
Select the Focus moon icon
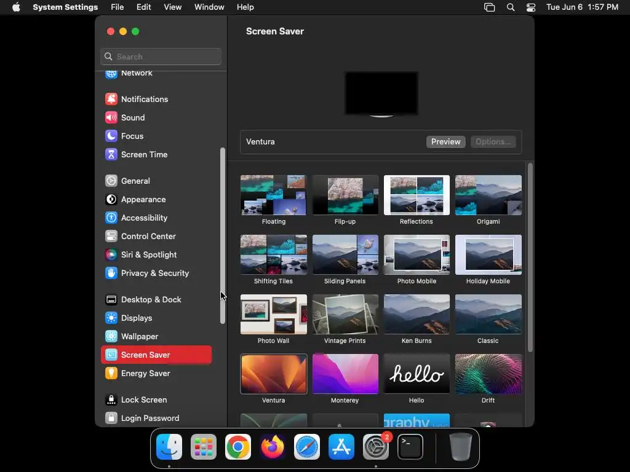click(x=111, y=136)
